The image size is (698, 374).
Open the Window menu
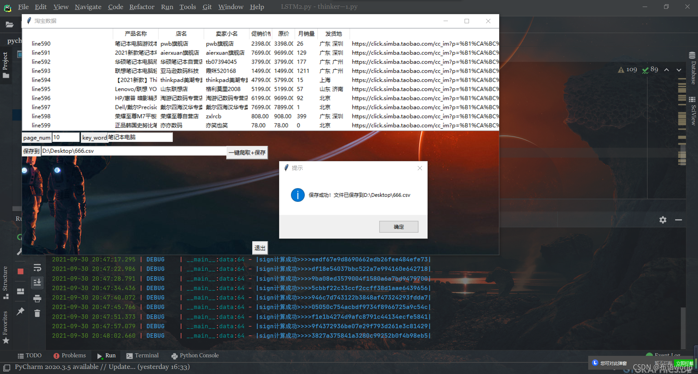pyautogui.click(x=231, y=7)
